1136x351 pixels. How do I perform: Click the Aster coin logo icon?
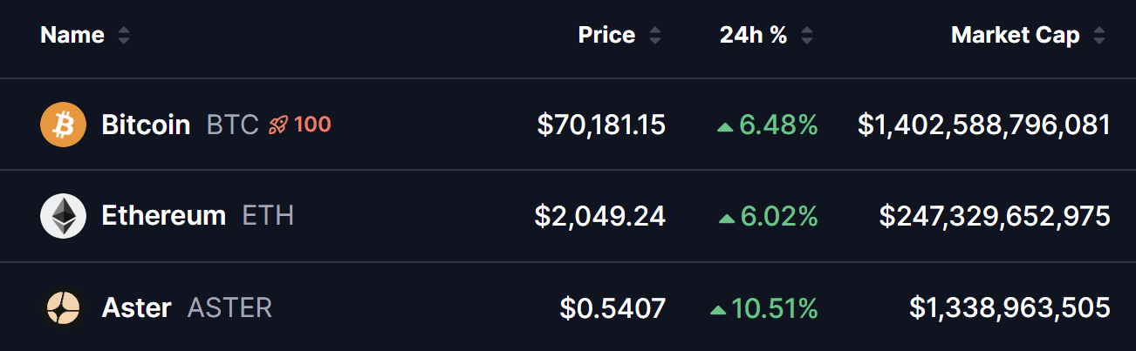click(x=63, y=307)
